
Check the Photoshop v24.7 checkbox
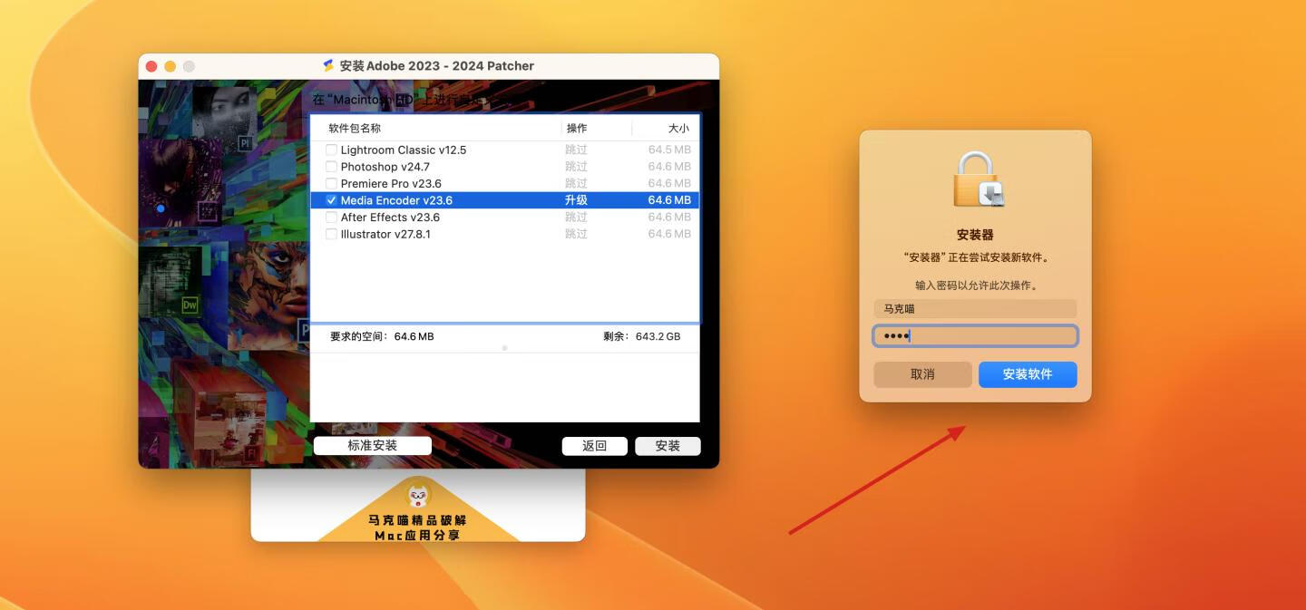(331, 166)
